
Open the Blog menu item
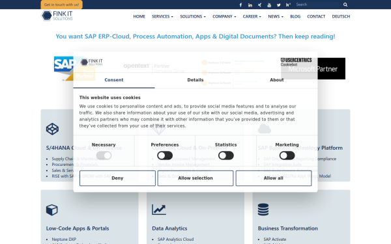295,16
